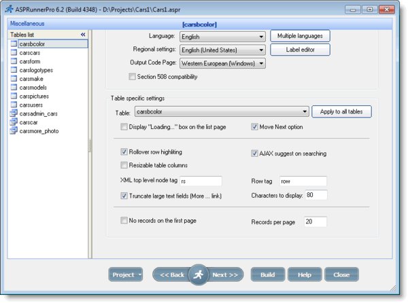The image size is (408, 303).
Task: Click the carsusers table icon
Action: click(14, 105)
